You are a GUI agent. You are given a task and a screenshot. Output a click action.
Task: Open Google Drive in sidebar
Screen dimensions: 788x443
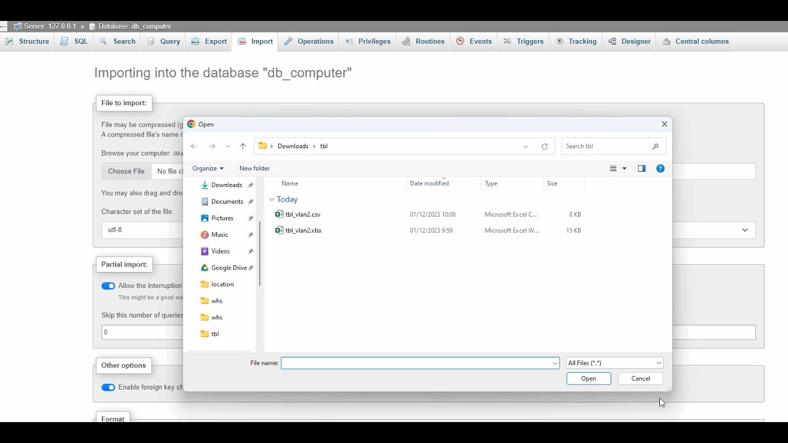tap(228, 268)
